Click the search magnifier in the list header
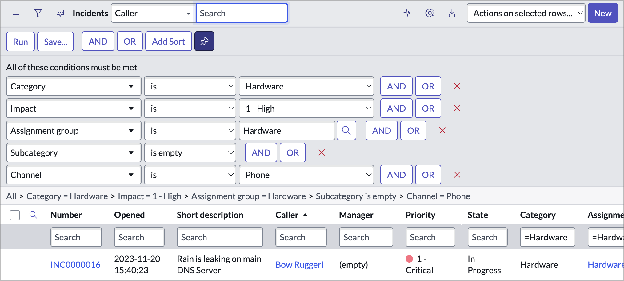624x281 pixels. coord(33,215)
